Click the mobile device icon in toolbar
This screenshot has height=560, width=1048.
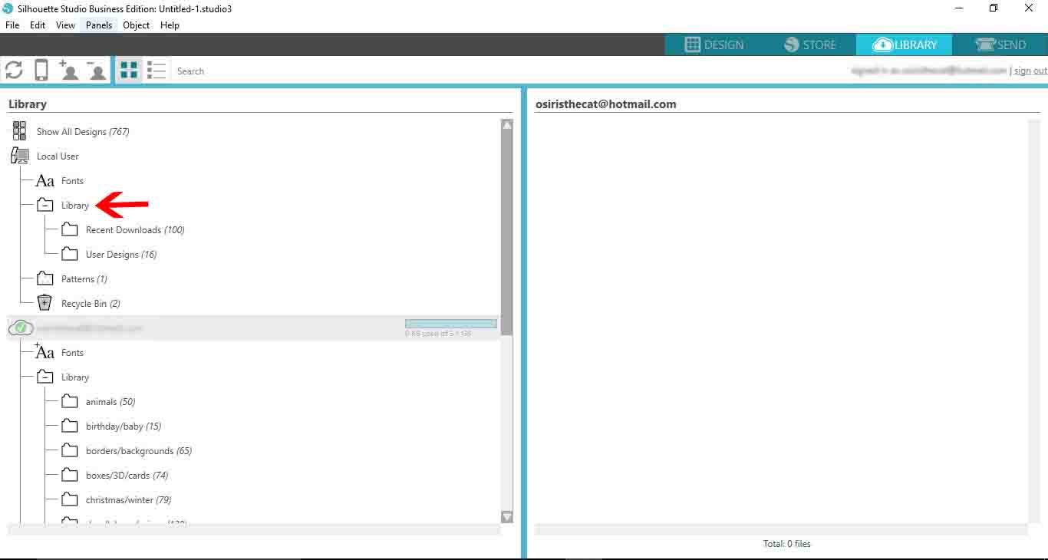pyautogui.click(x=41, y=71)
